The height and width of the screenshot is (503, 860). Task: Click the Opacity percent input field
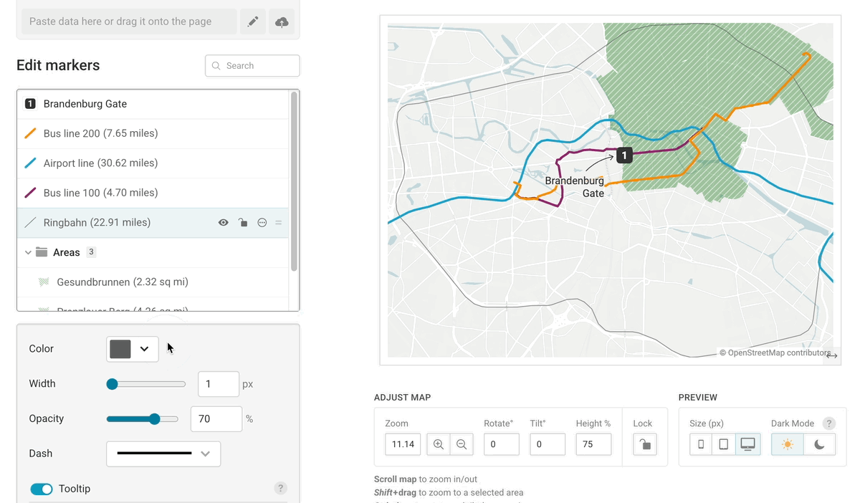216,419
